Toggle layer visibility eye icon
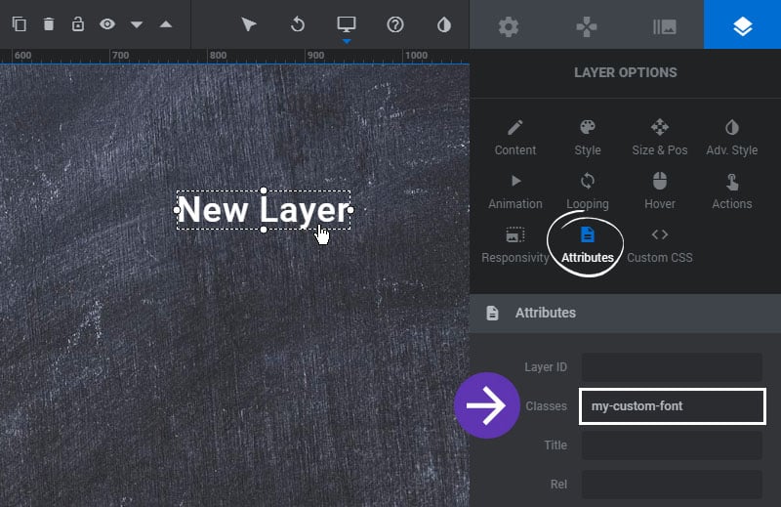The height and width of the screenshot is (507, 781). (107, 23)
